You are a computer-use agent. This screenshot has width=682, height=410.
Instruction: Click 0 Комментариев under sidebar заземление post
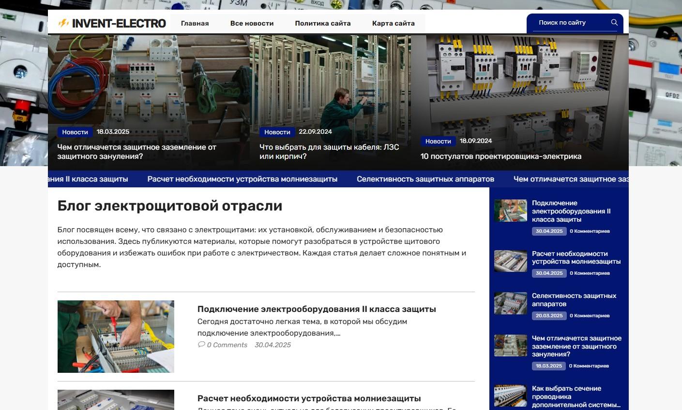tap(589, 366)
